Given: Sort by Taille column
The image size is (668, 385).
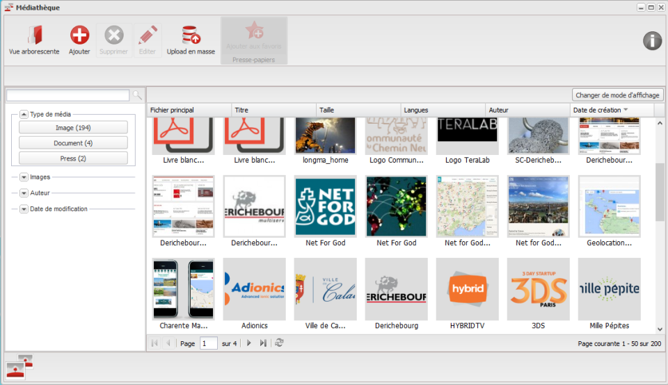Looking at the screenshot, I should pos(358,110).
